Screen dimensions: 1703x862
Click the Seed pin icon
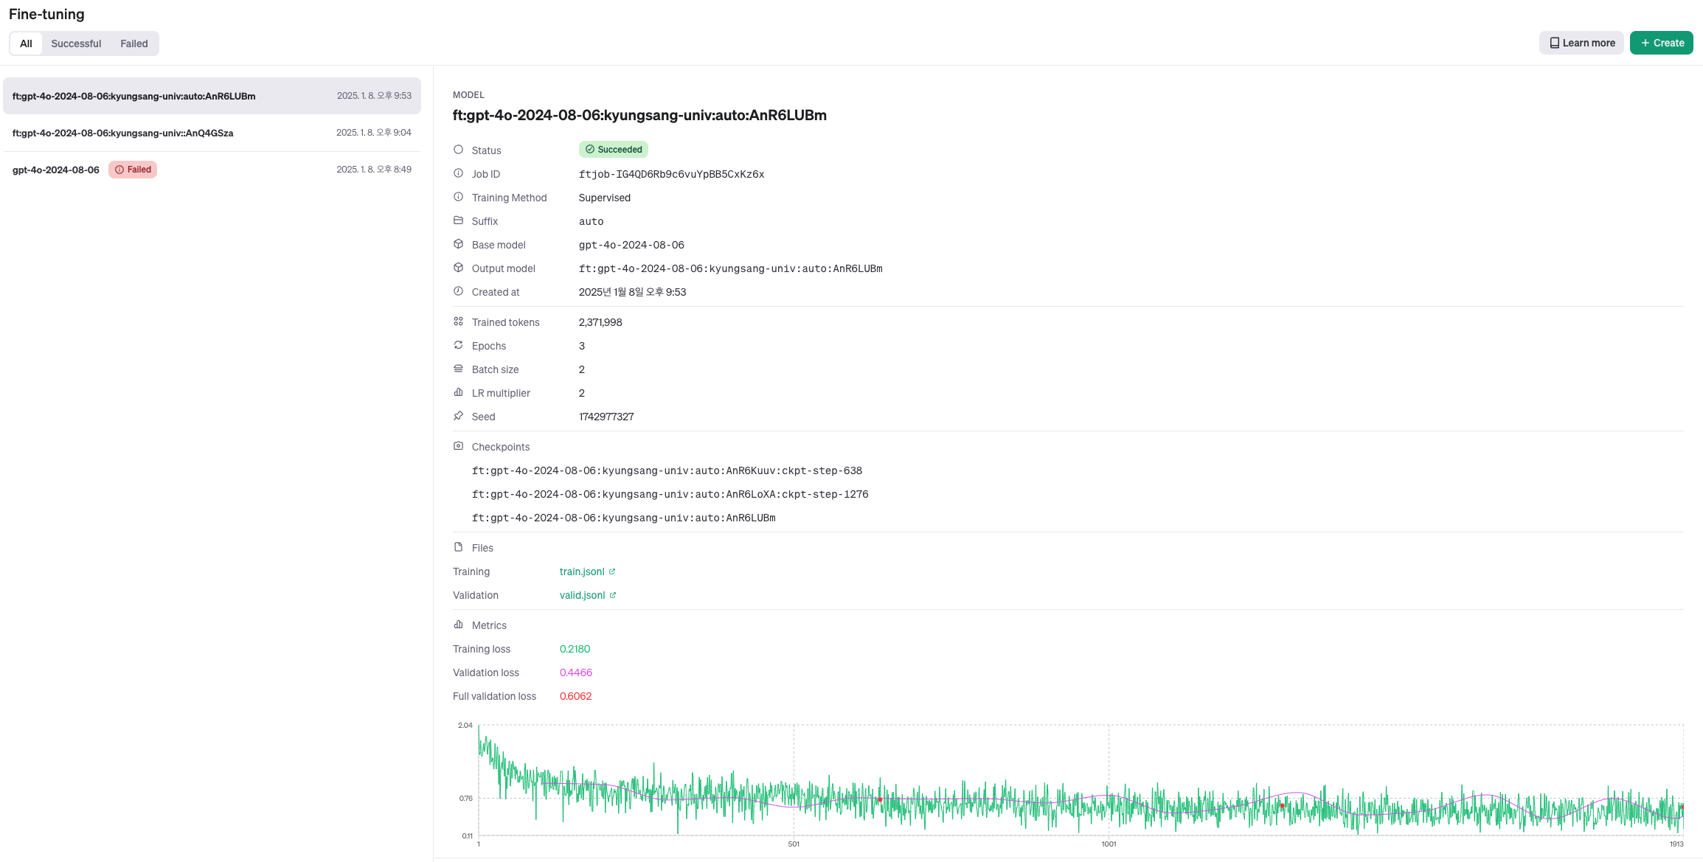[458, 416]
